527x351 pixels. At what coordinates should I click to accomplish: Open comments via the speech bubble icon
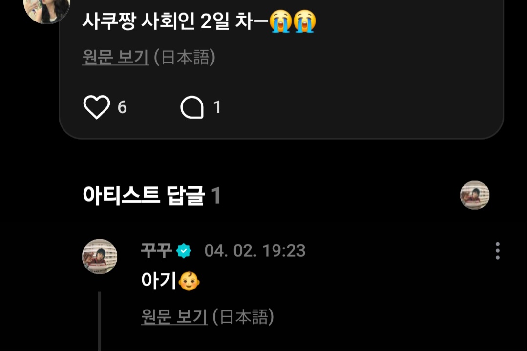click(192, 107)
